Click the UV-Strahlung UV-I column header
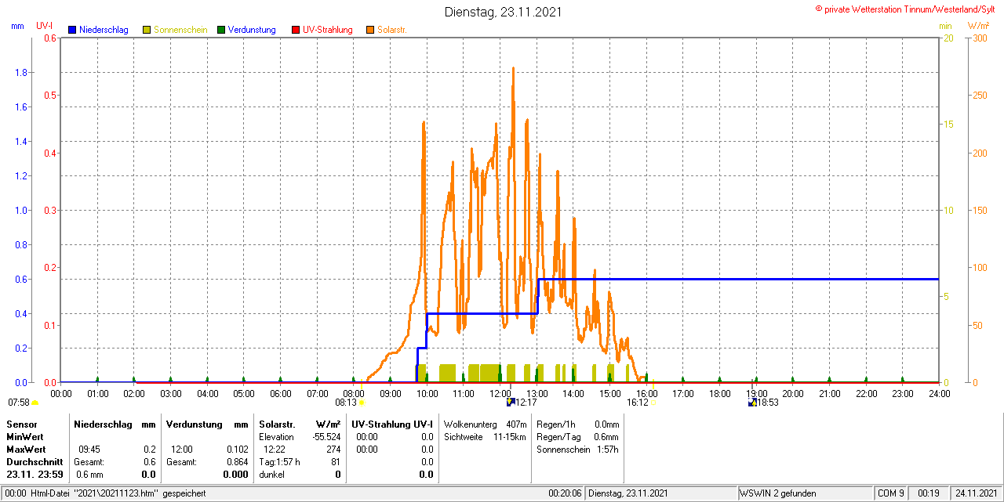The image size is (1004, 502). pyautogui.click(x=393, y=424)
